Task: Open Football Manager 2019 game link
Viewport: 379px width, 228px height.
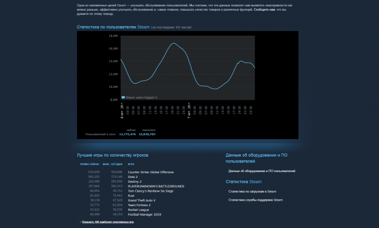Action: (x=145, y=214)
